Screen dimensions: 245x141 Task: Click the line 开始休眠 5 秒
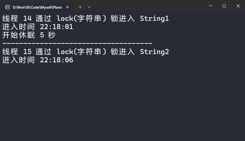pos(29,35)
